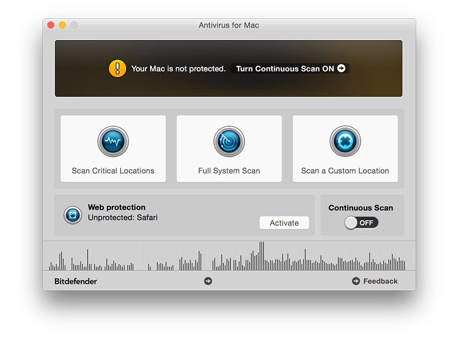Click the Bitdefender logo text
This screenshot has height=337, width=458.
[76, 282]
